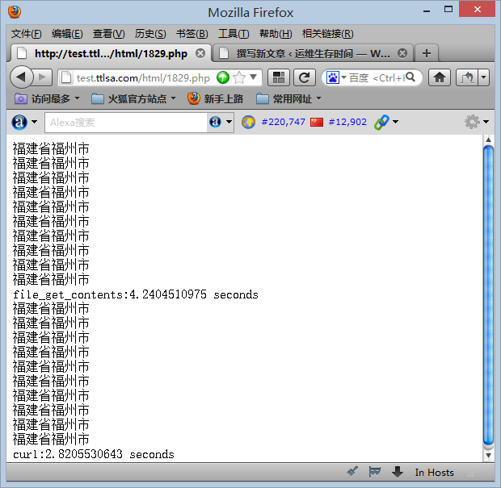Click the back navigation arrow button
This screenshot has height=488, width=501.
coord(21,77)
